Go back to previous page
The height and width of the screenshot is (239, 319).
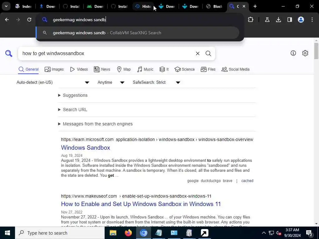[7, 20]
